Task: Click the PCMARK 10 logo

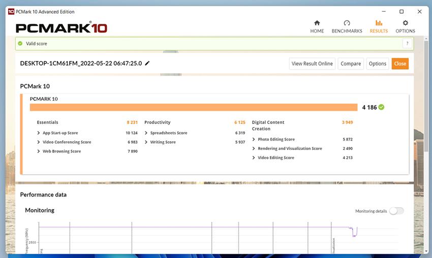Action: (61, 27)
